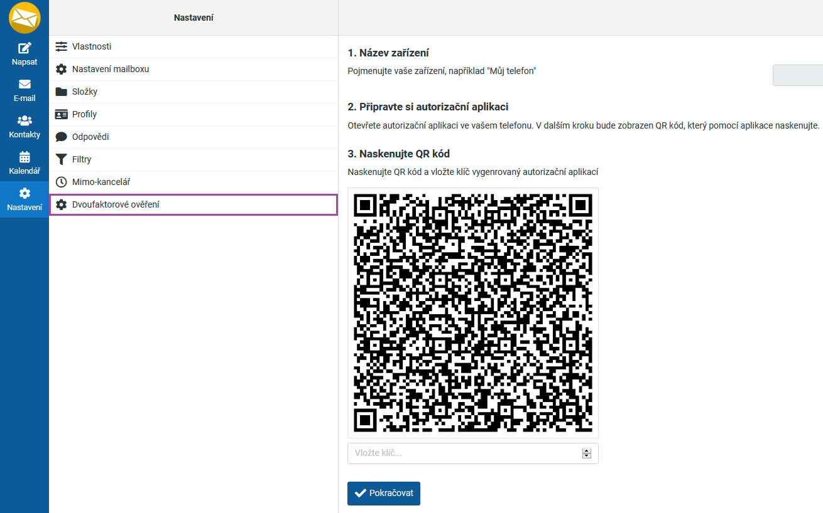Viewport: 823px width, 513px height.
Task: Open Nastavení mailboxu settings section
Action: [x=111, y=69]
